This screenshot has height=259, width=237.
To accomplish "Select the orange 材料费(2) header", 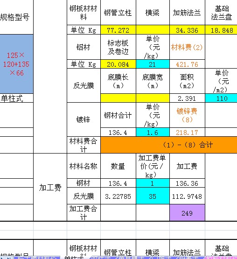I will click(x=187, y=47).
